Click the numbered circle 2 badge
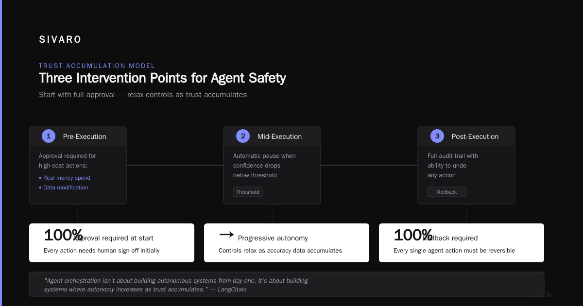This screenshot has width=583, height=306. 243,136
